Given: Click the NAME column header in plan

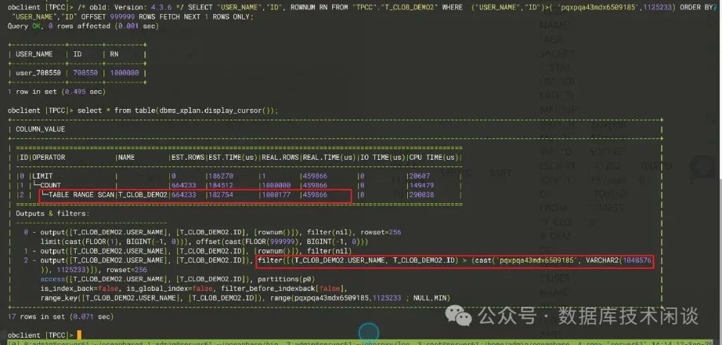Looking at the screenshot, I should coord(126,158).
